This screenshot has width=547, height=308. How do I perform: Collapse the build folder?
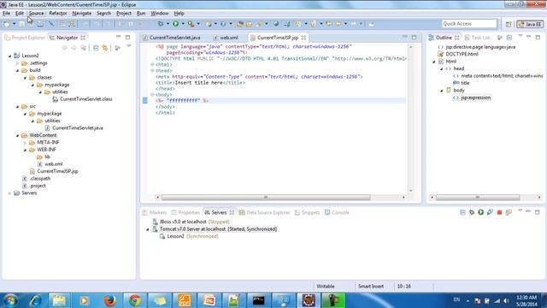coord(17,70)
